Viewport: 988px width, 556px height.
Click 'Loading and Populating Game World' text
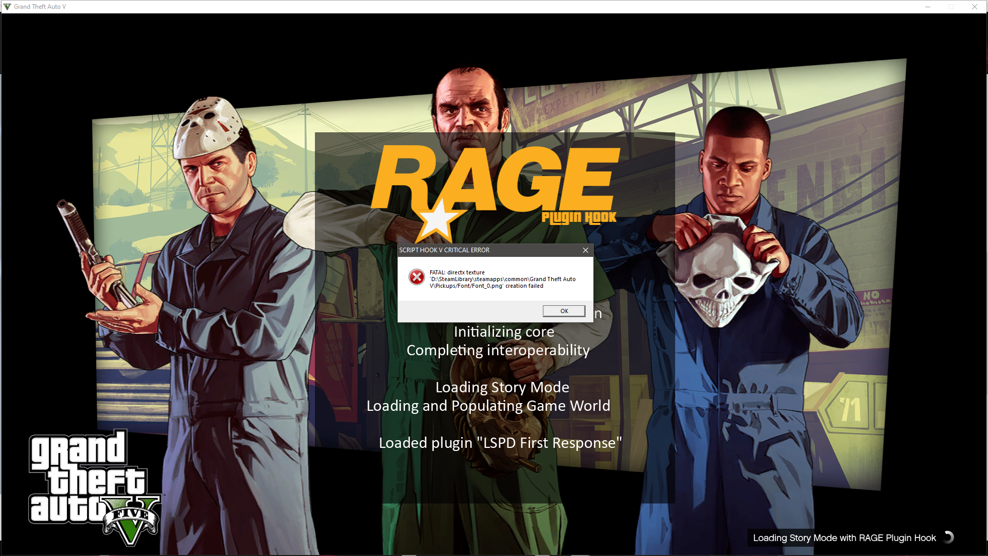click(x=488, y=406)
